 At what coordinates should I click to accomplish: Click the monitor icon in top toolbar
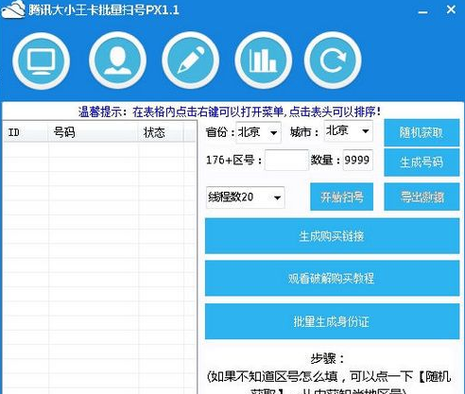click(x=42, y=60)
